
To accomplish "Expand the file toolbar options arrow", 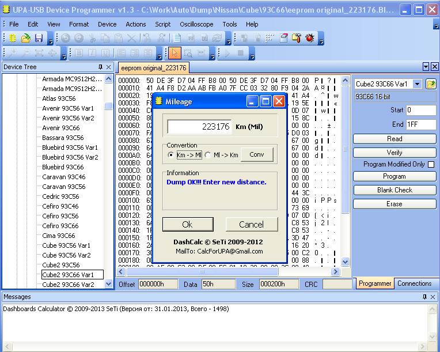I will [x=51, y=40].
